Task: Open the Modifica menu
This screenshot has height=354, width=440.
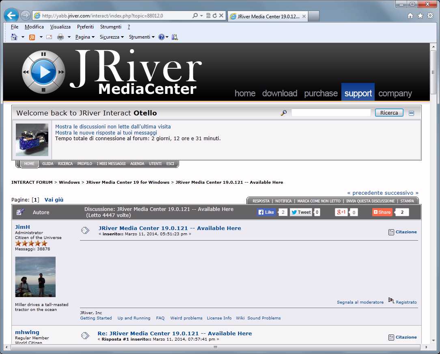Action: (x=34, y=27)
